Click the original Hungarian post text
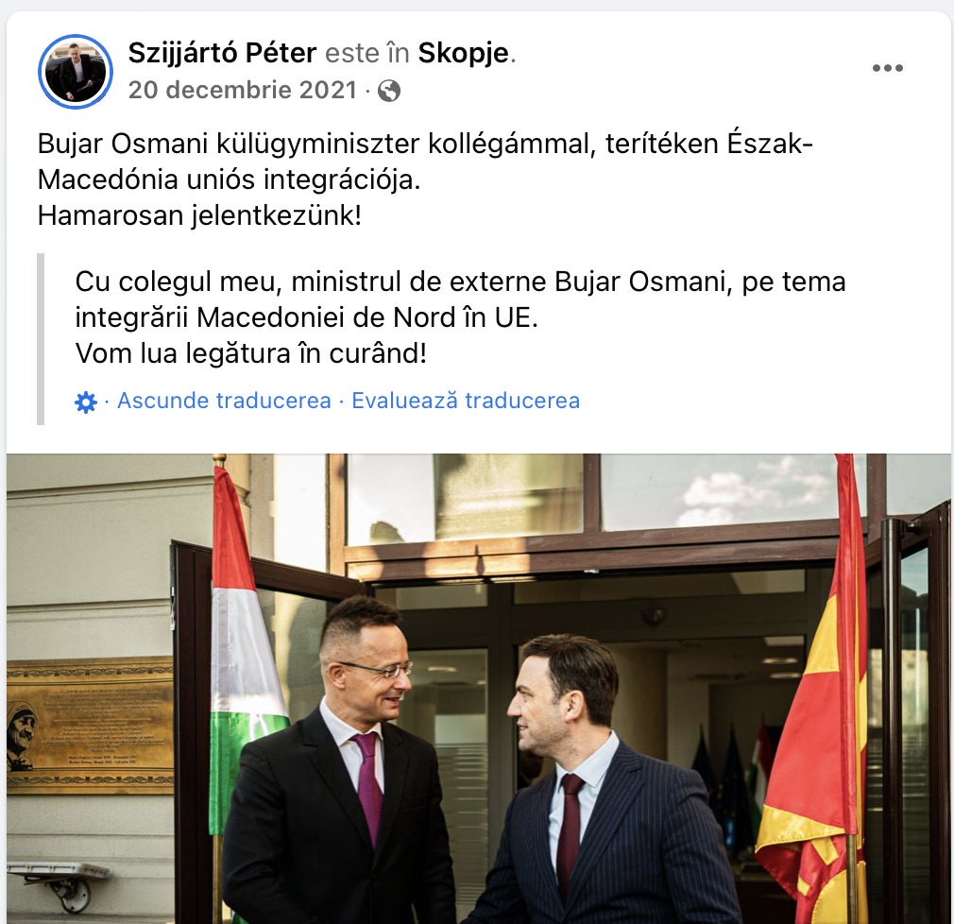Viewport: 954px width, 924px height. click(425, 180)
